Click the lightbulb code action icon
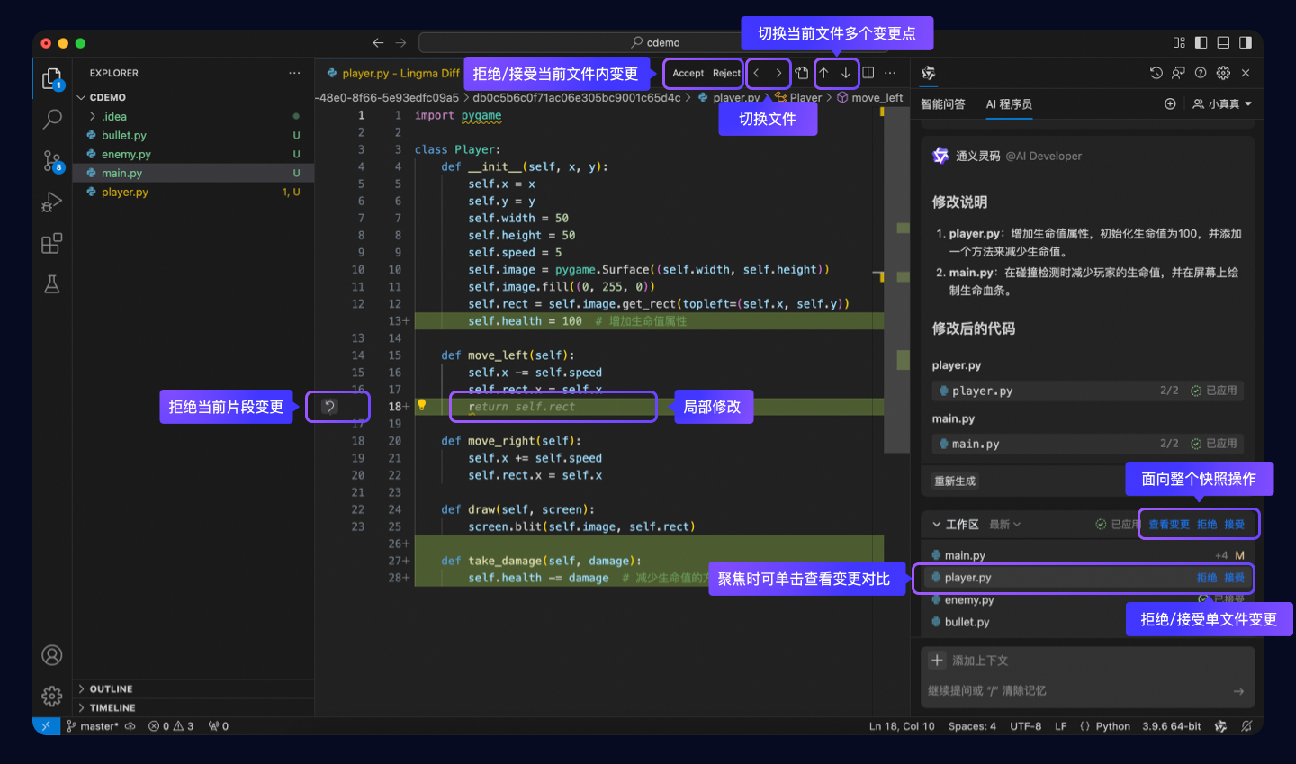The height and width of the screenshot is (764, 1296). [421, 406]
